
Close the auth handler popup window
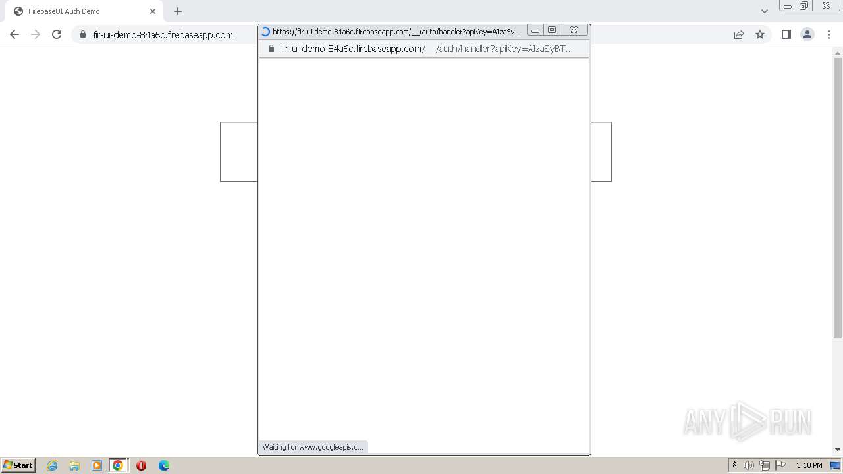coord(574,30)
